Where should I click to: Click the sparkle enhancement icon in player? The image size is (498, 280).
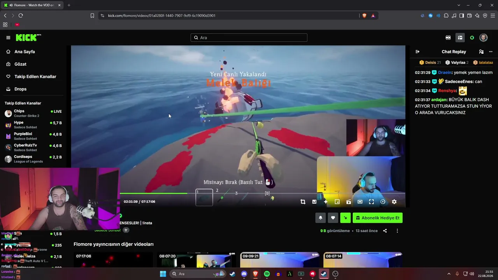[x=326, y=202]
